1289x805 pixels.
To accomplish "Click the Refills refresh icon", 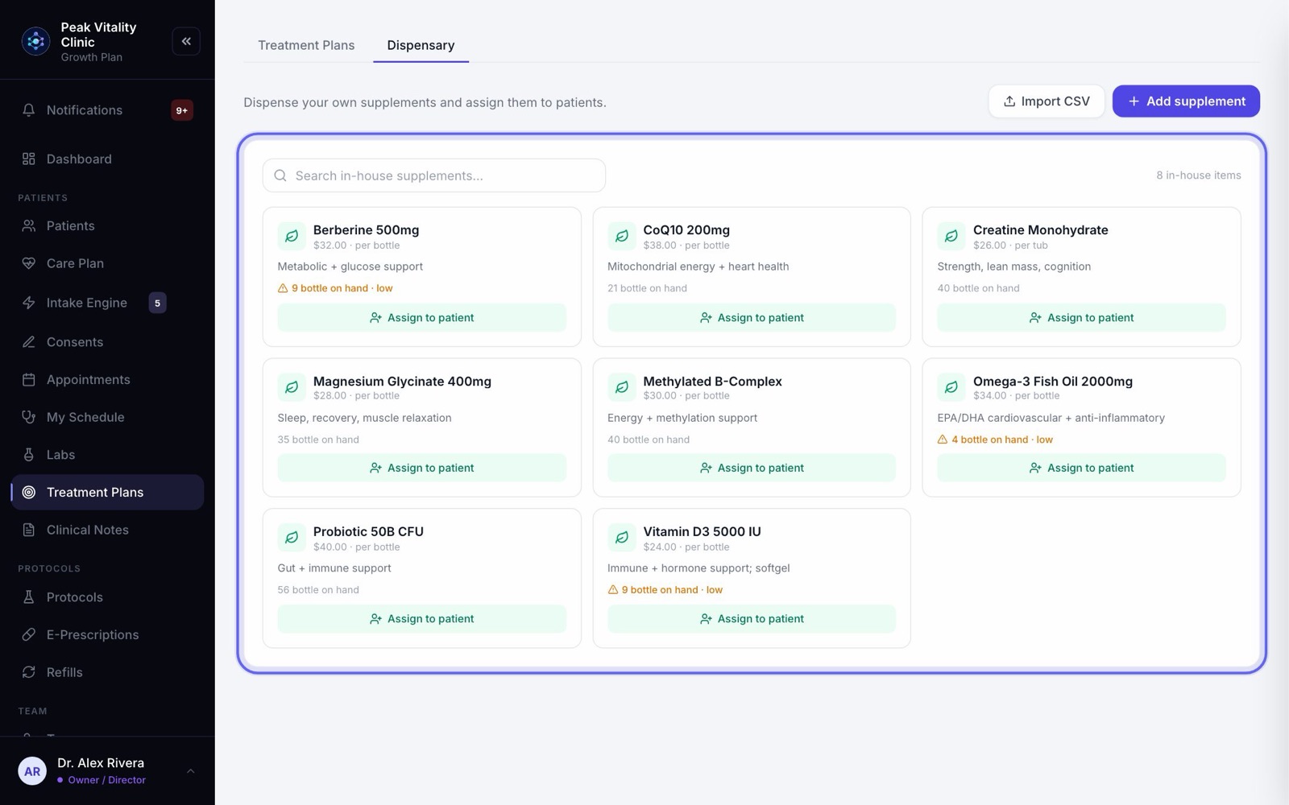I will point(29,672).
